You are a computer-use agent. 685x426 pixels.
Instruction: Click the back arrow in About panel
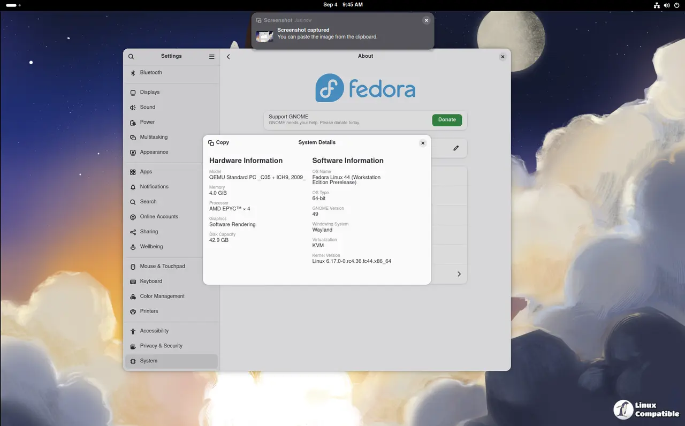point(229,57)
